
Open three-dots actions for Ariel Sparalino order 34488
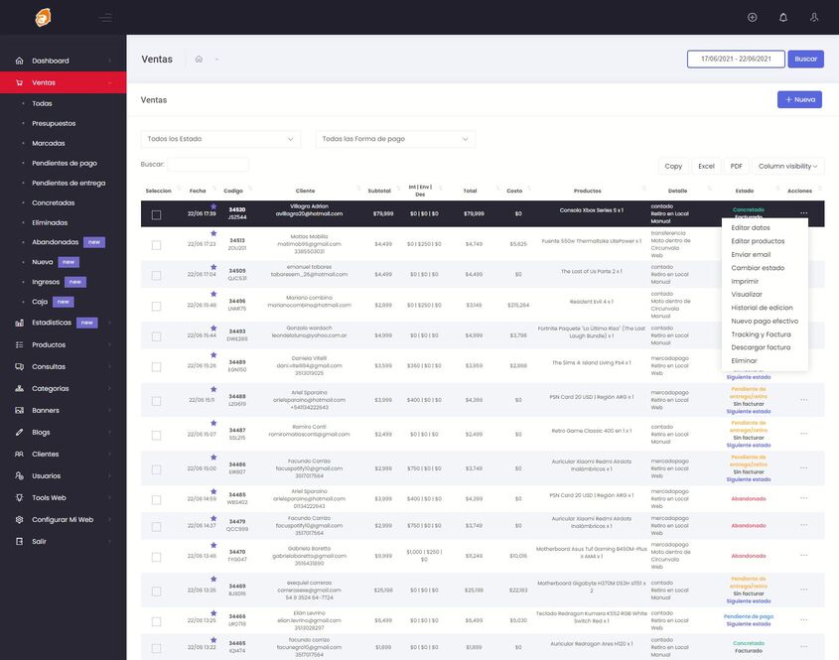coord(803,400)
